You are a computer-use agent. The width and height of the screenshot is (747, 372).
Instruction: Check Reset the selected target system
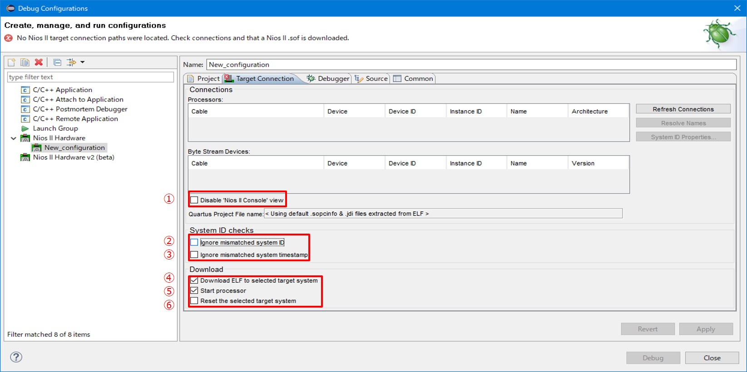coord(194,301)
